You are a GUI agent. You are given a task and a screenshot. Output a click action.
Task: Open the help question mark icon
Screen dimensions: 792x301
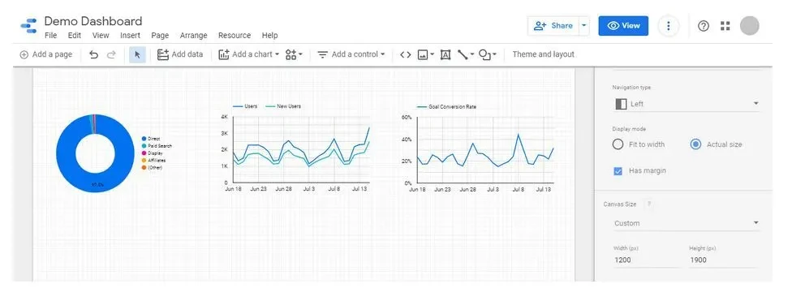[x=703, y=26]
